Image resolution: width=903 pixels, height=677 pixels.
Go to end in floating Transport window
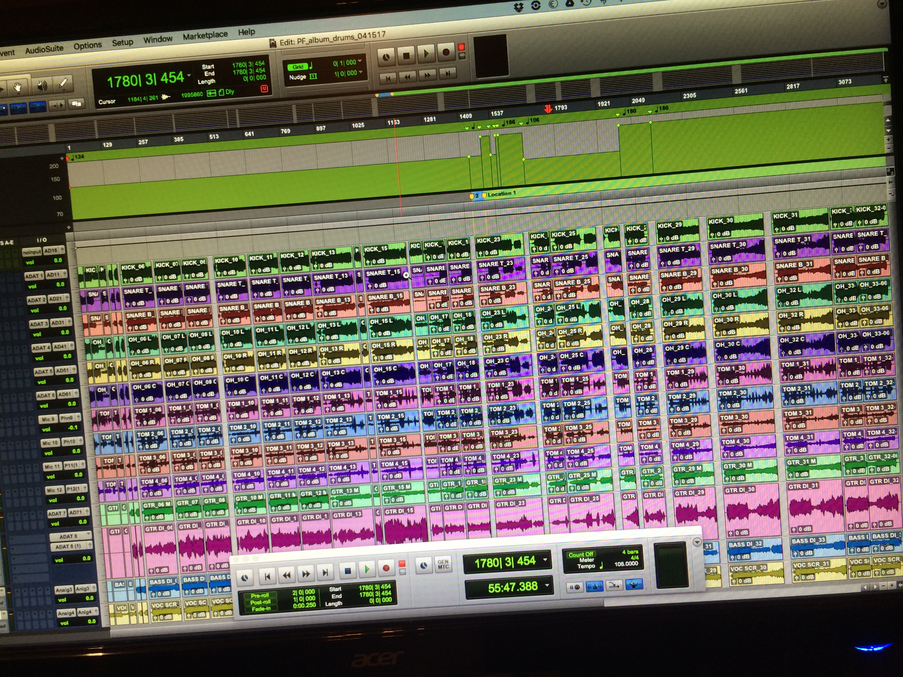(325, 572)
